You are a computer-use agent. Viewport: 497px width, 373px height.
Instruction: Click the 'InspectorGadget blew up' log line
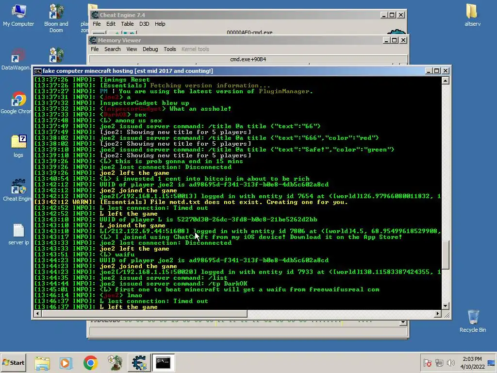144,103
